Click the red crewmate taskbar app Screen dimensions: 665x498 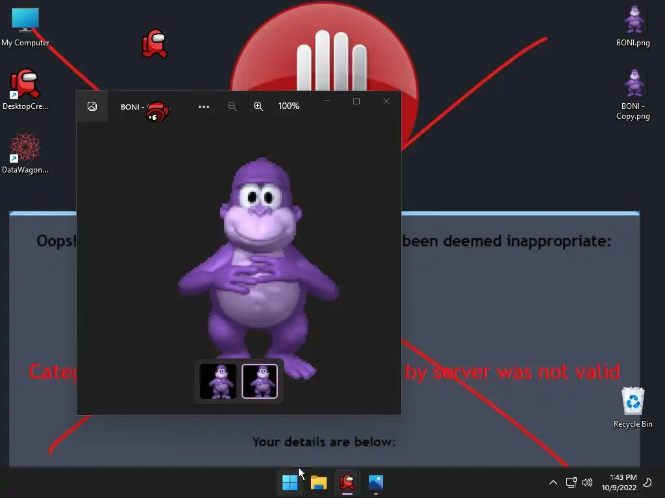coord(347,482)
